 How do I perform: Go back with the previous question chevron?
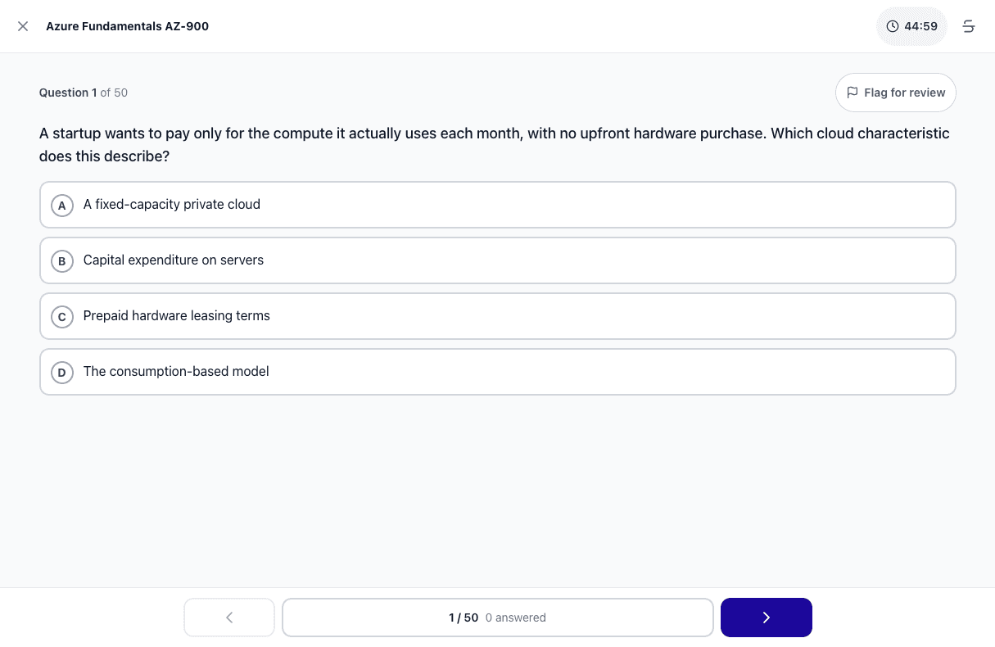click(x=229, y=618)
